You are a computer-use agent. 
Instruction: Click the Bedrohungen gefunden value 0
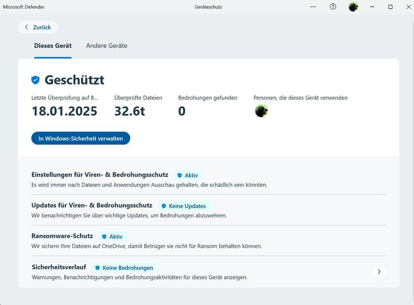[x=182, y=111]
